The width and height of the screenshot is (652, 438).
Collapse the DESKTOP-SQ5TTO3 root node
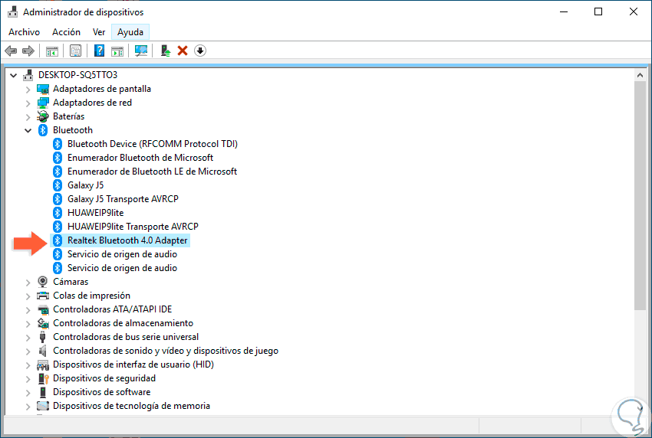[13, 75]
